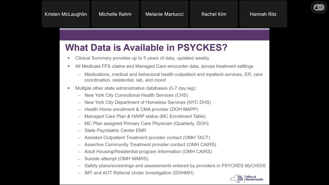Click 'Medications, medical and behavioral health' sub-bullet
Screen dimensions: 329x185
tap(173, 77)
